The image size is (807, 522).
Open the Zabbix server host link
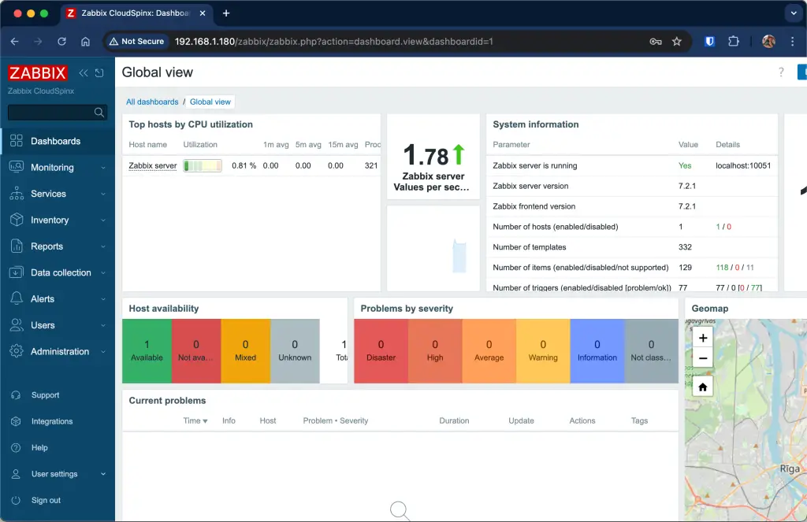click(x=151, y=165)
